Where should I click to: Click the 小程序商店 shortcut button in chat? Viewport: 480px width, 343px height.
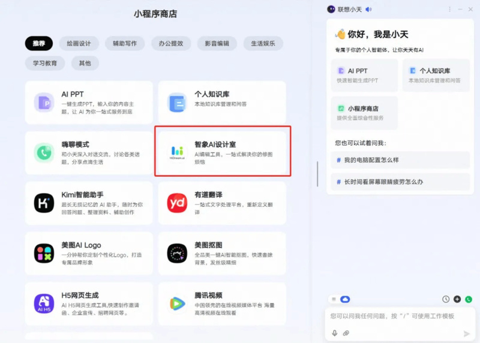pos(364,113)
